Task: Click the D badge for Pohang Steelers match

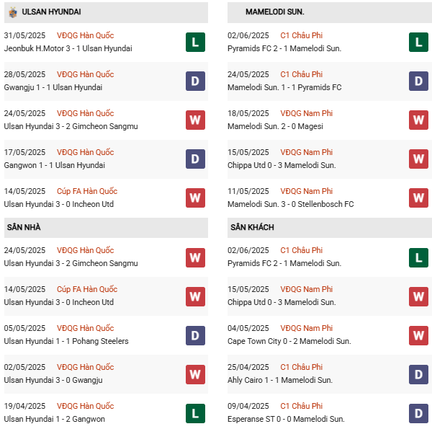Action: [194, 335]
